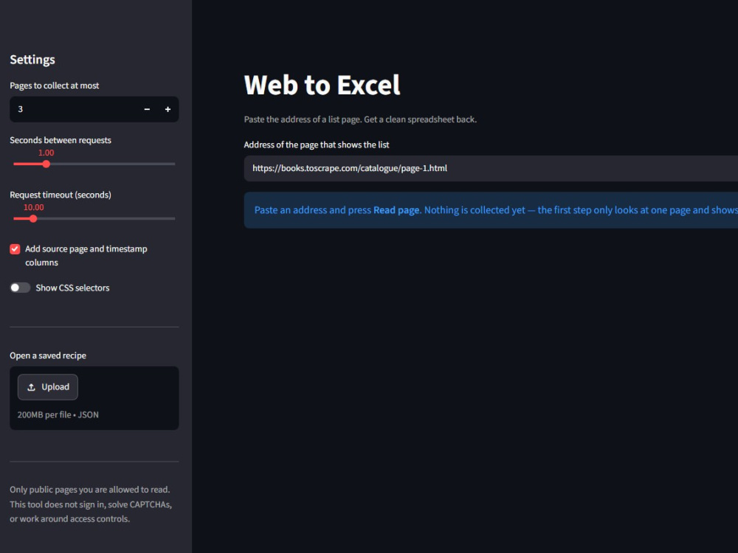This screenshot has width=738, height=553.
Task: Increase pages to collect with plus button
Action: click(168, 109)
